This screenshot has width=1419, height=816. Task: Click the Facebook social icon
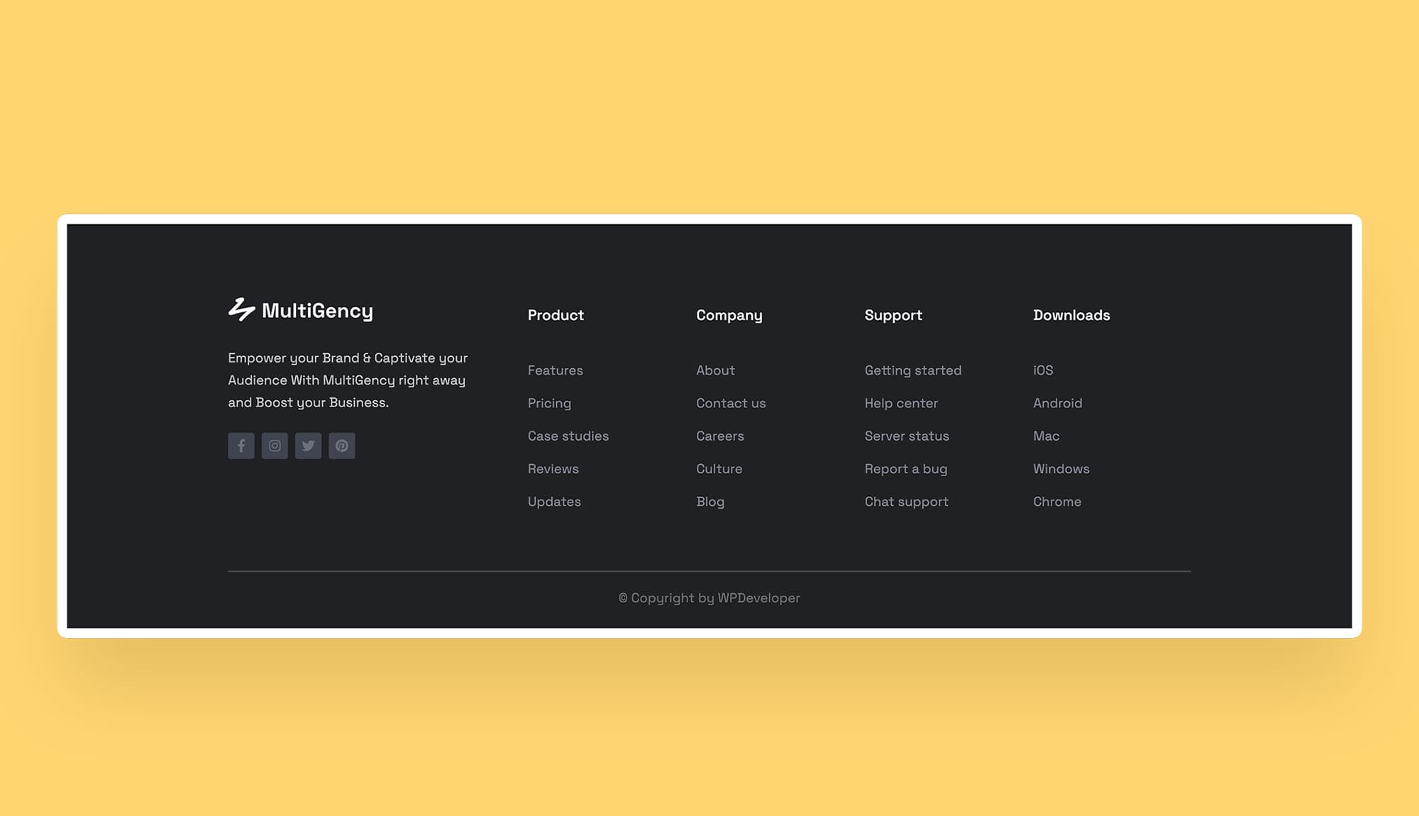[241, 446]
